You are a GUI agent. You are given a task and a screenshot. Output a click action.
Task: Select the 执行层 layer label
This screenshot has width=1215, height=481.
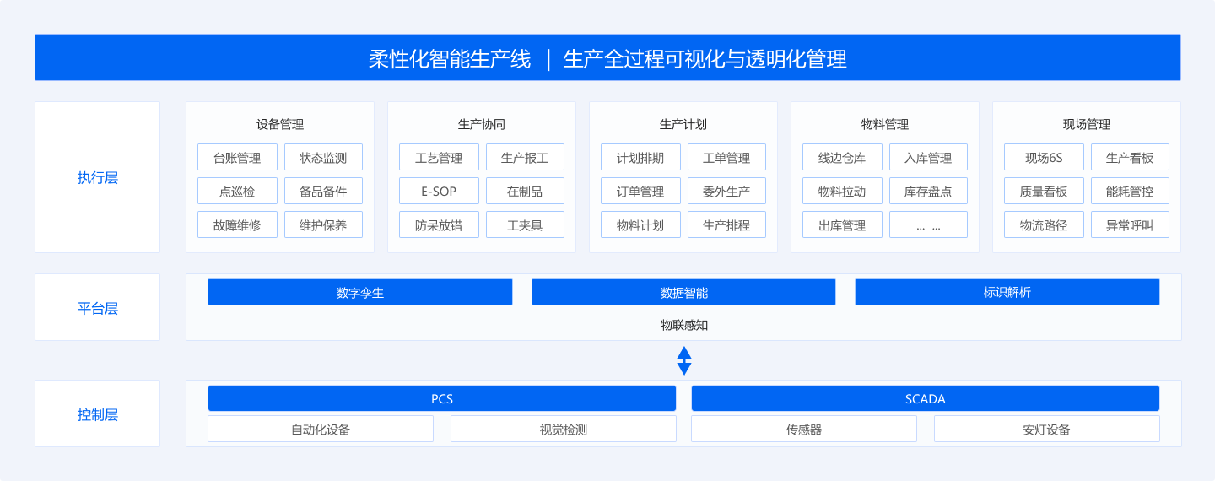[97, 177]
